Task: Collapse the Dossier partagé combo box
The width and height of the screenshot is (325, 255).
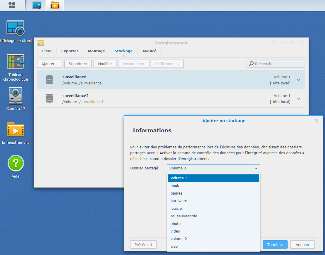Action: pos(256,168)
